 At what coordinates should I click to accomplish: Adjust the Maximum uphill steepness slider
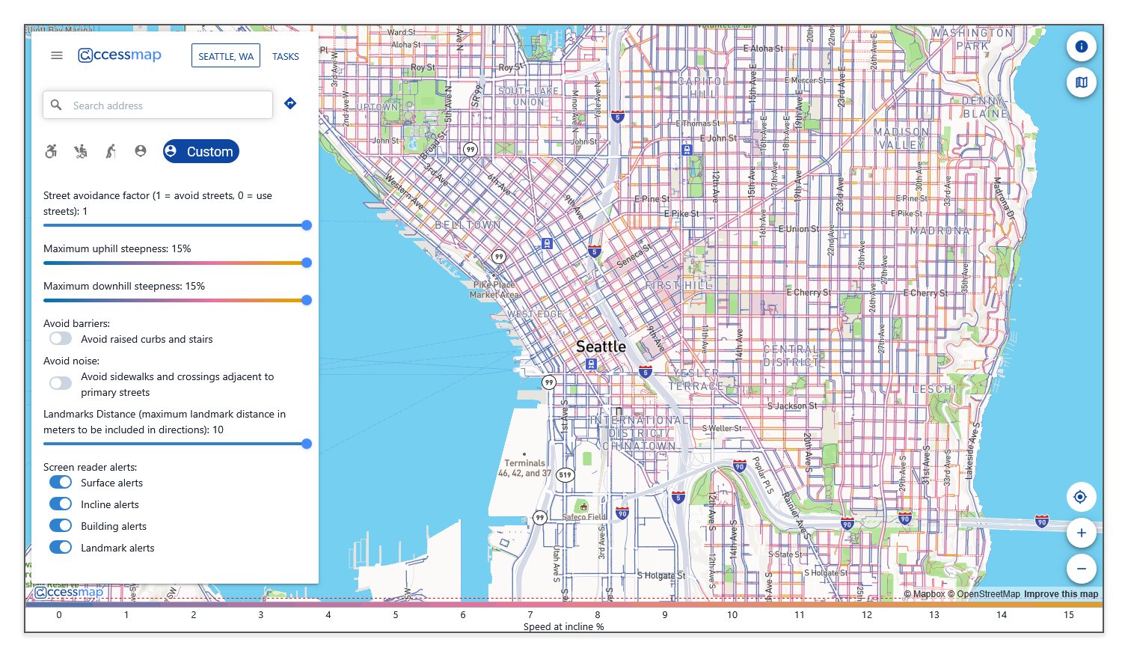coord(306,263)
